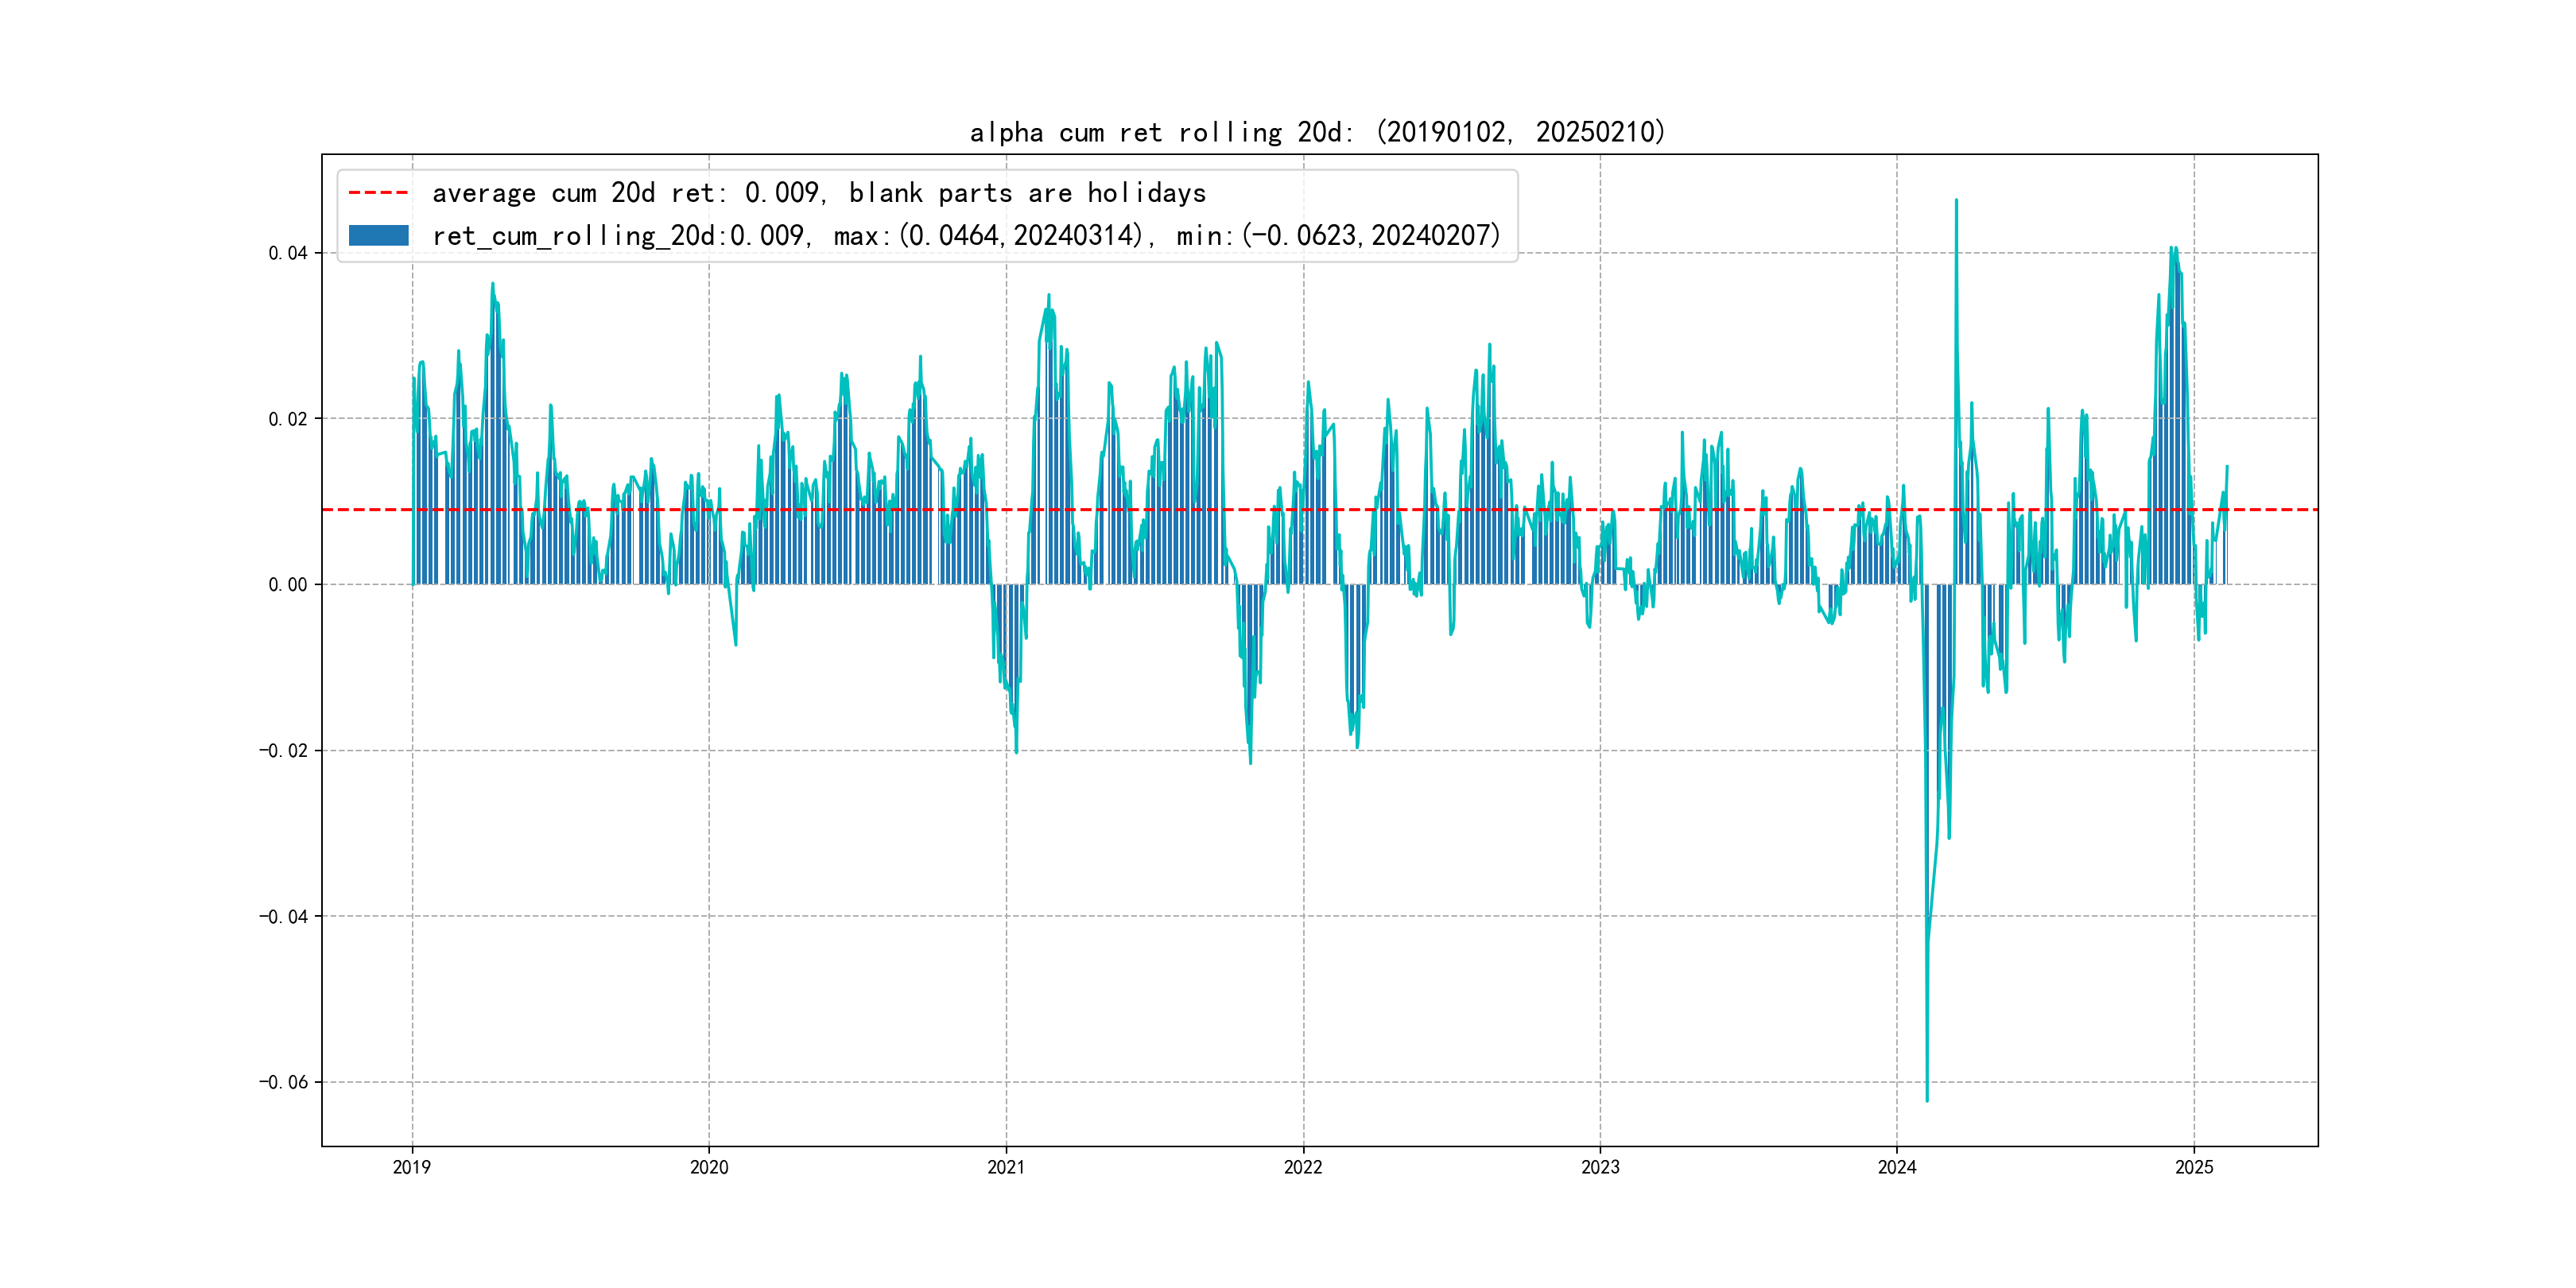Click the blue legend color swatch
The image size is (2576, 1288).
[x=378, y=235]
